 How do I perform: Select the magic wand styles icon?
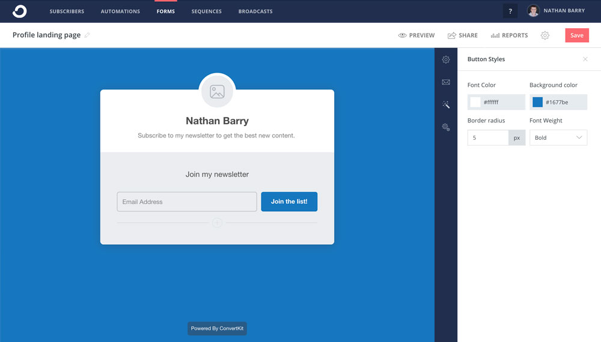446,104
